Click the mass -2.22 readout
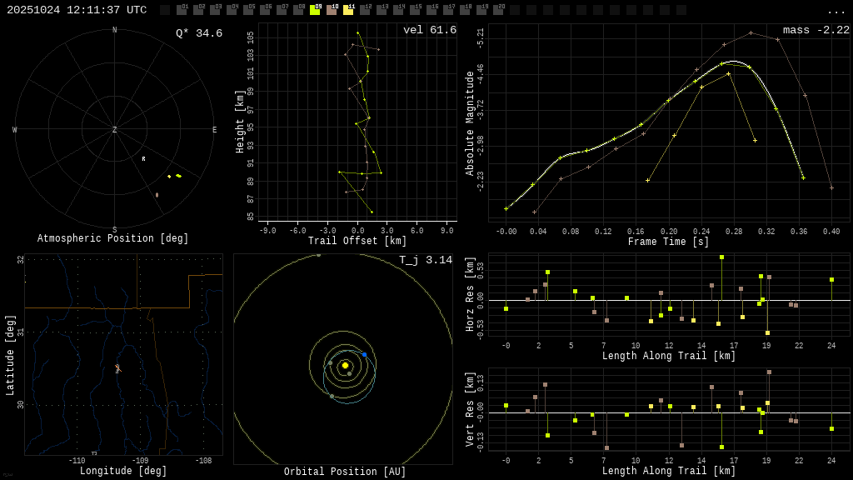The height and width of the screenshot is (480, 853). pyautogui.click(x=816, y=30)
